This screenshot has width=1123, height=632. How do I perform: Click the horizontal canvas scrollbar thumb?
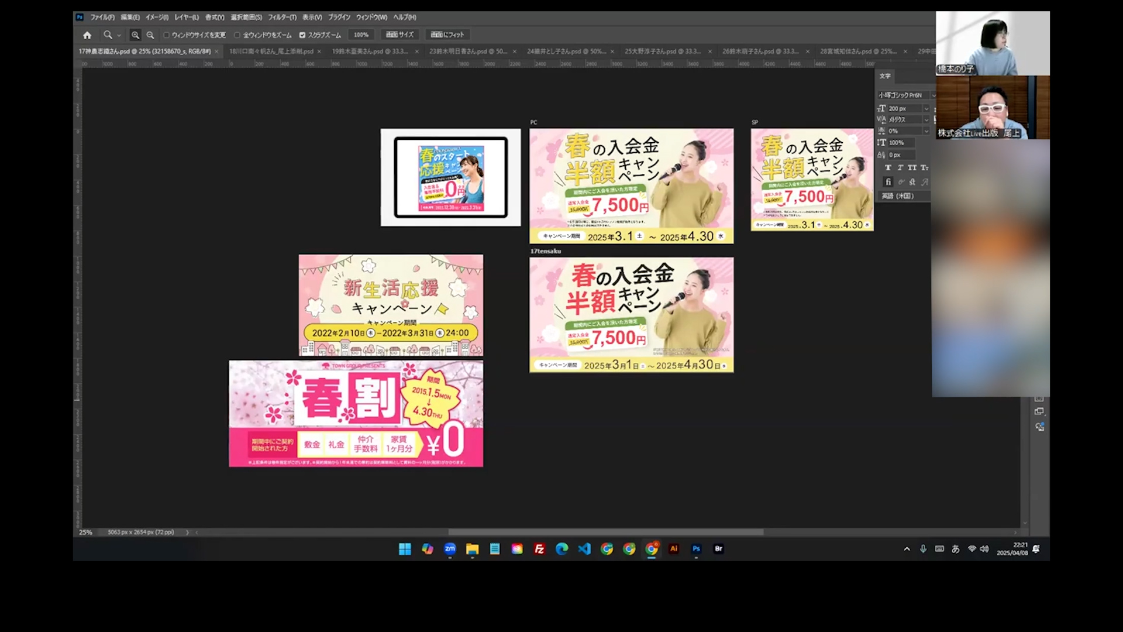(x=606, y=533)
